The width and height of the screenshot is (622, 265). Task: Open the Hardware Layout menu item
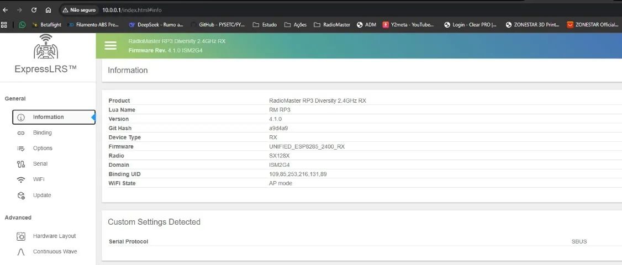54,236
